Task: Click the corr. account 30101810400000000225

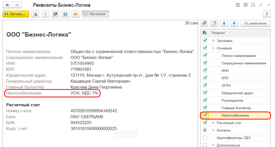Action: click(x=94, y=128)
